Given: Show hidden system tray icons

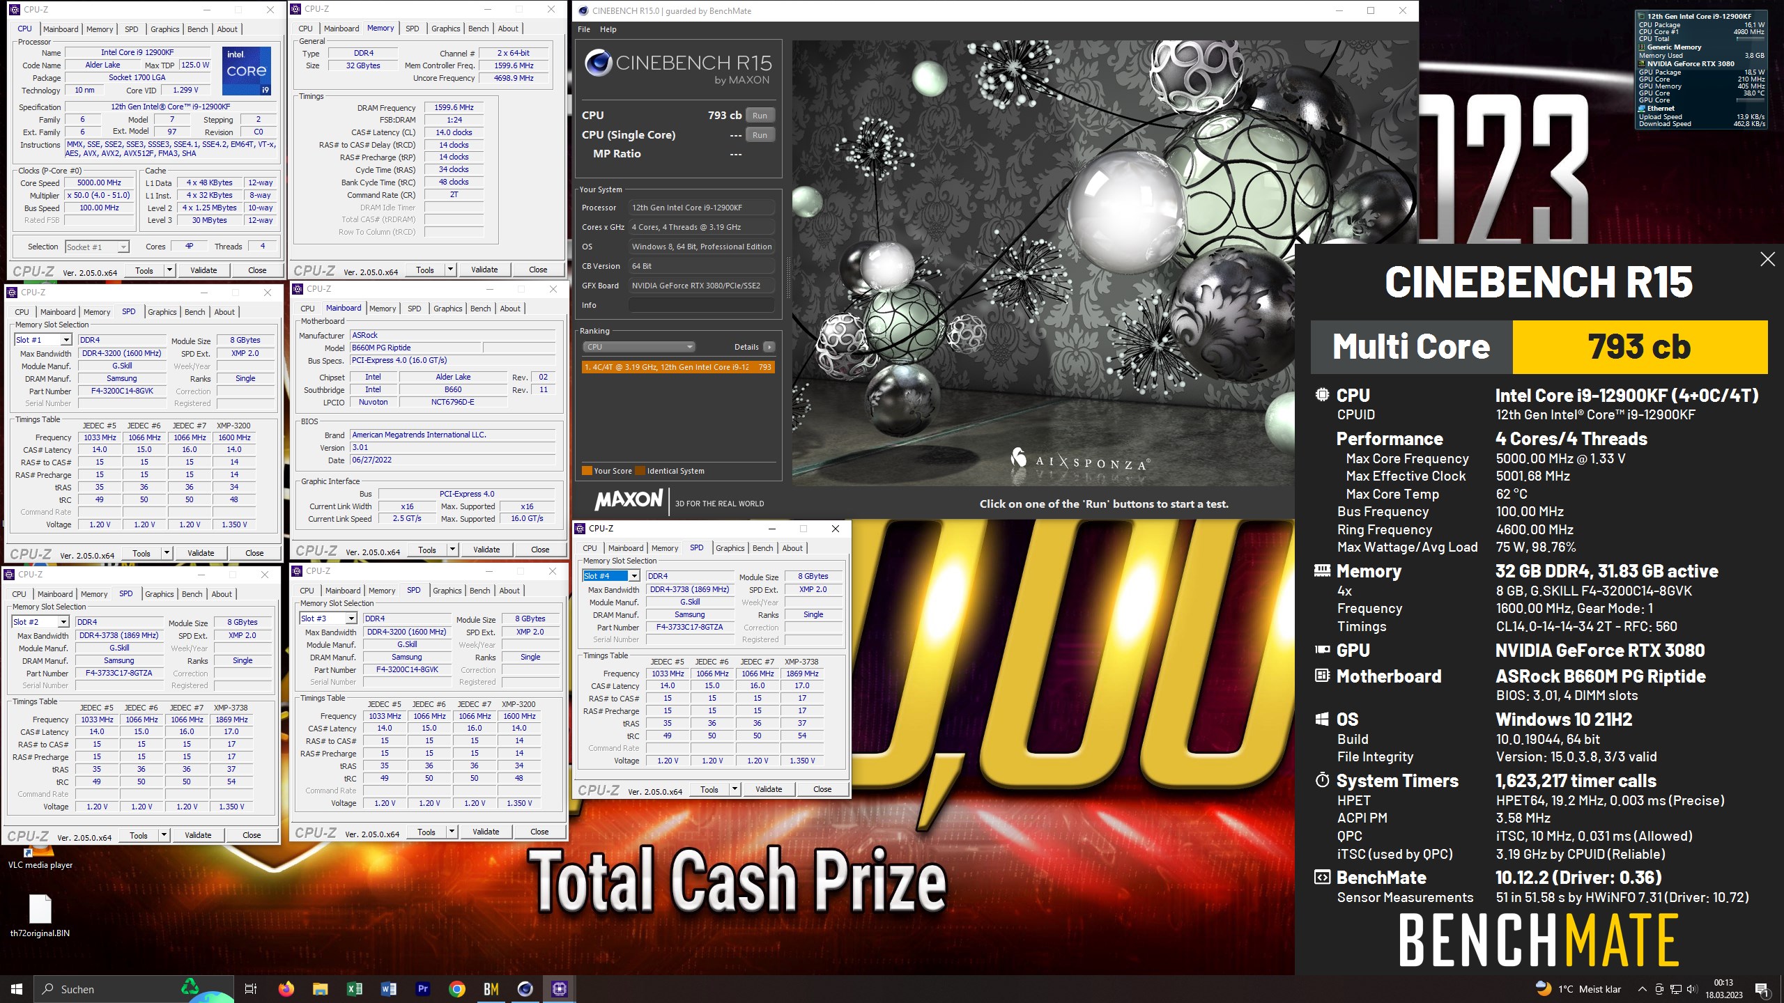Looking at the screenshot, I should click(1642, 989).
